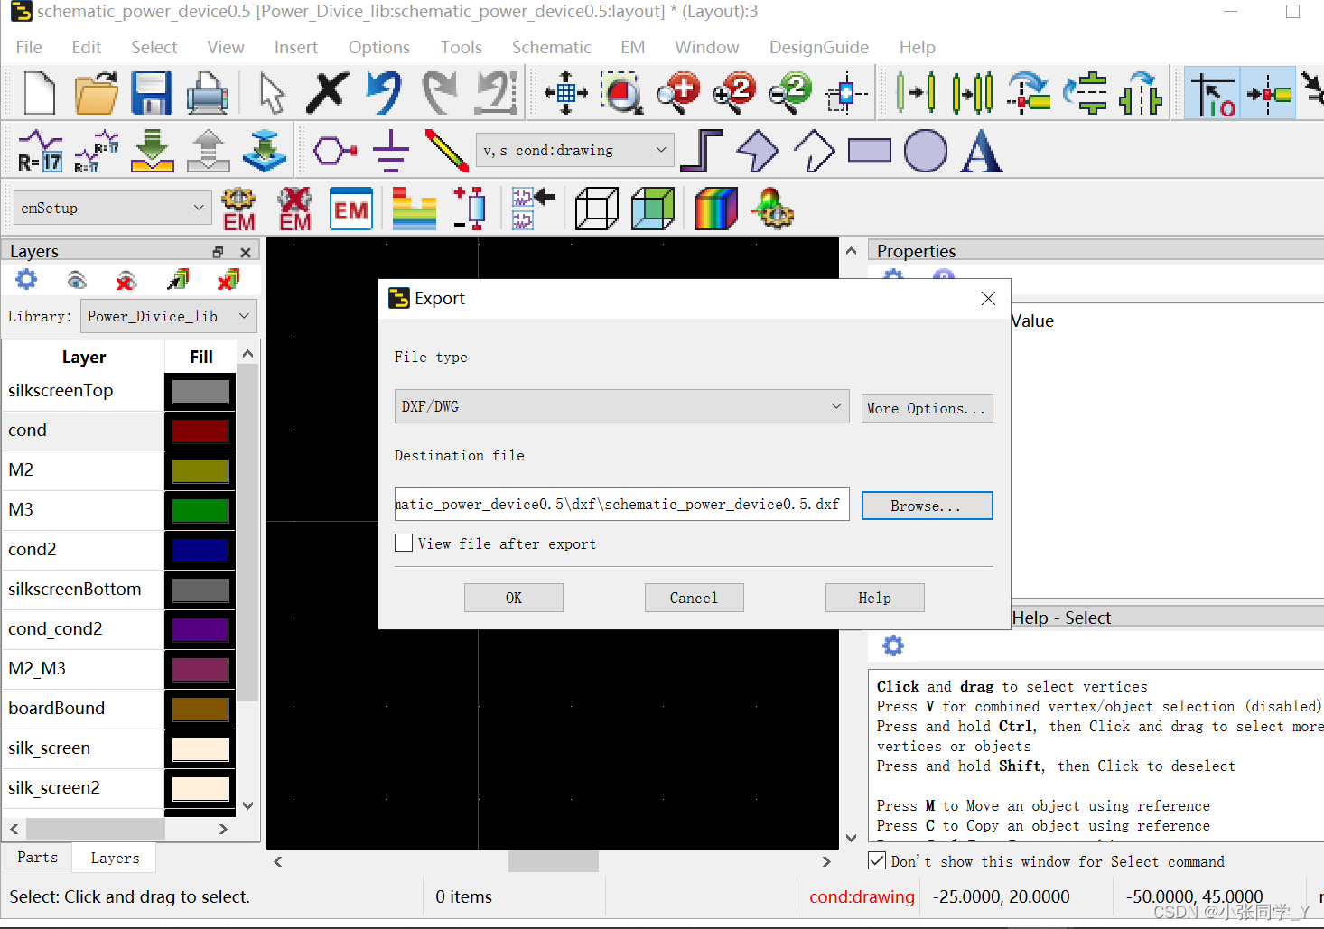Open the Insert menu

coord(296,47)
